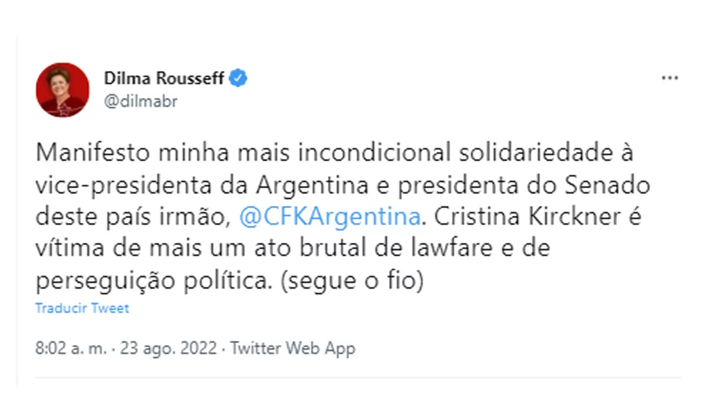Viewport: 707px width, 397px height.
Task: Click the word lawfare in the tweet
Action: pos(455,248)
